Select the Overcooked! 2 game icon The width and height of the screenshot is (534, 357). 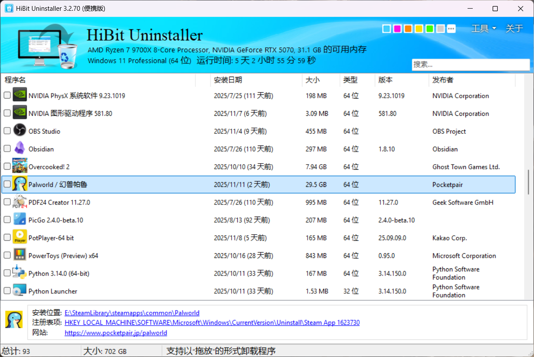(x=20, y=166)
